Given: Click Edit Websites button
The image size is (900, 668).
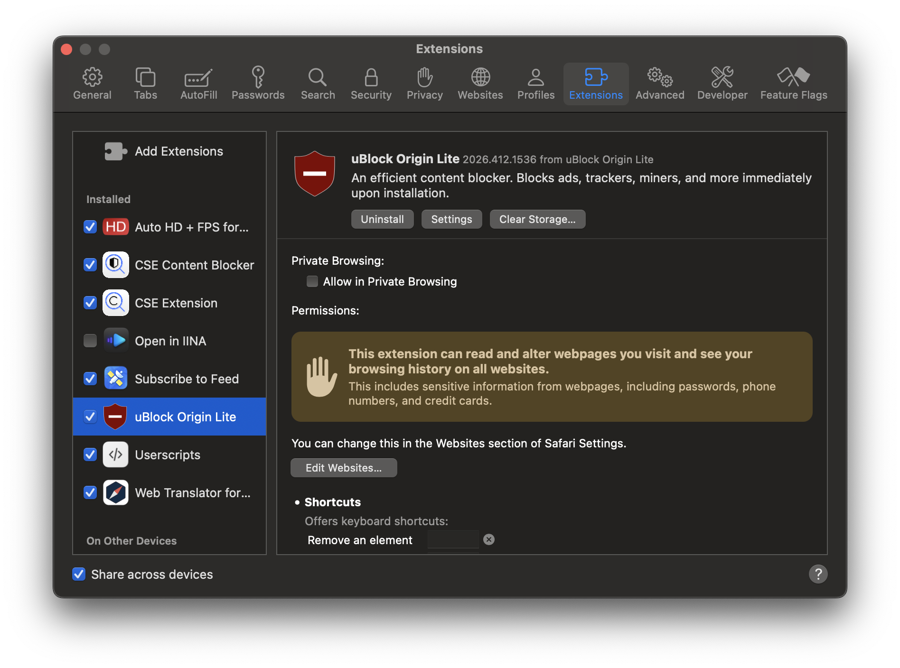Looking at the screenshot, I should (x=344, y=467).
